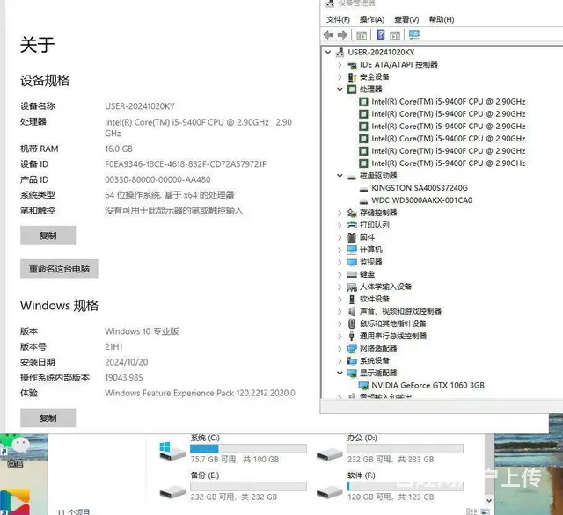
Task: Open Help via the blue question-mark icon
Action: tap(380, 35)
